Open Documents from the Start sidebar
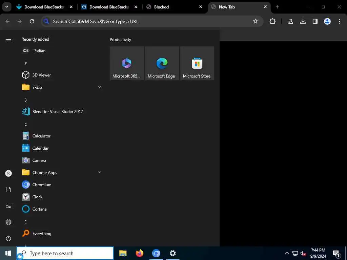 (x=8, y=190)
